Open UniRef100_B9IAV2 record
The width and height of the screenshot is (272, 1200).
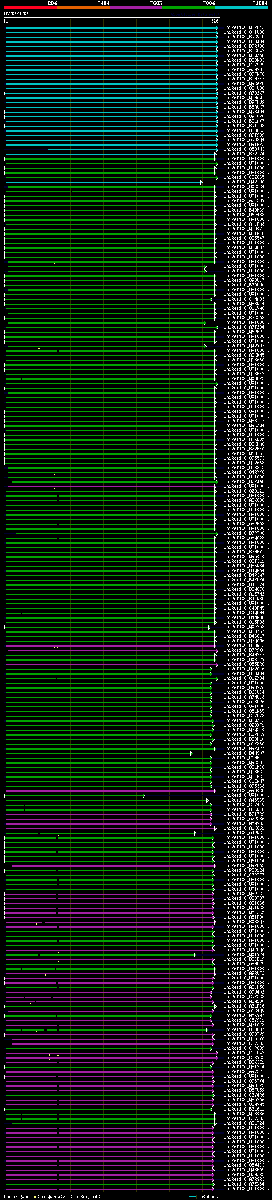pos(244,144)
